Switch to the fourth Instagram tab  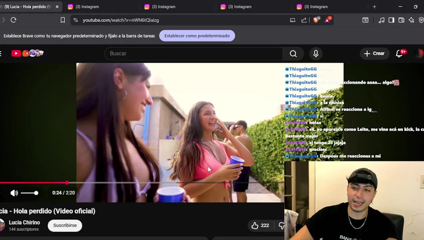(316, 7)
